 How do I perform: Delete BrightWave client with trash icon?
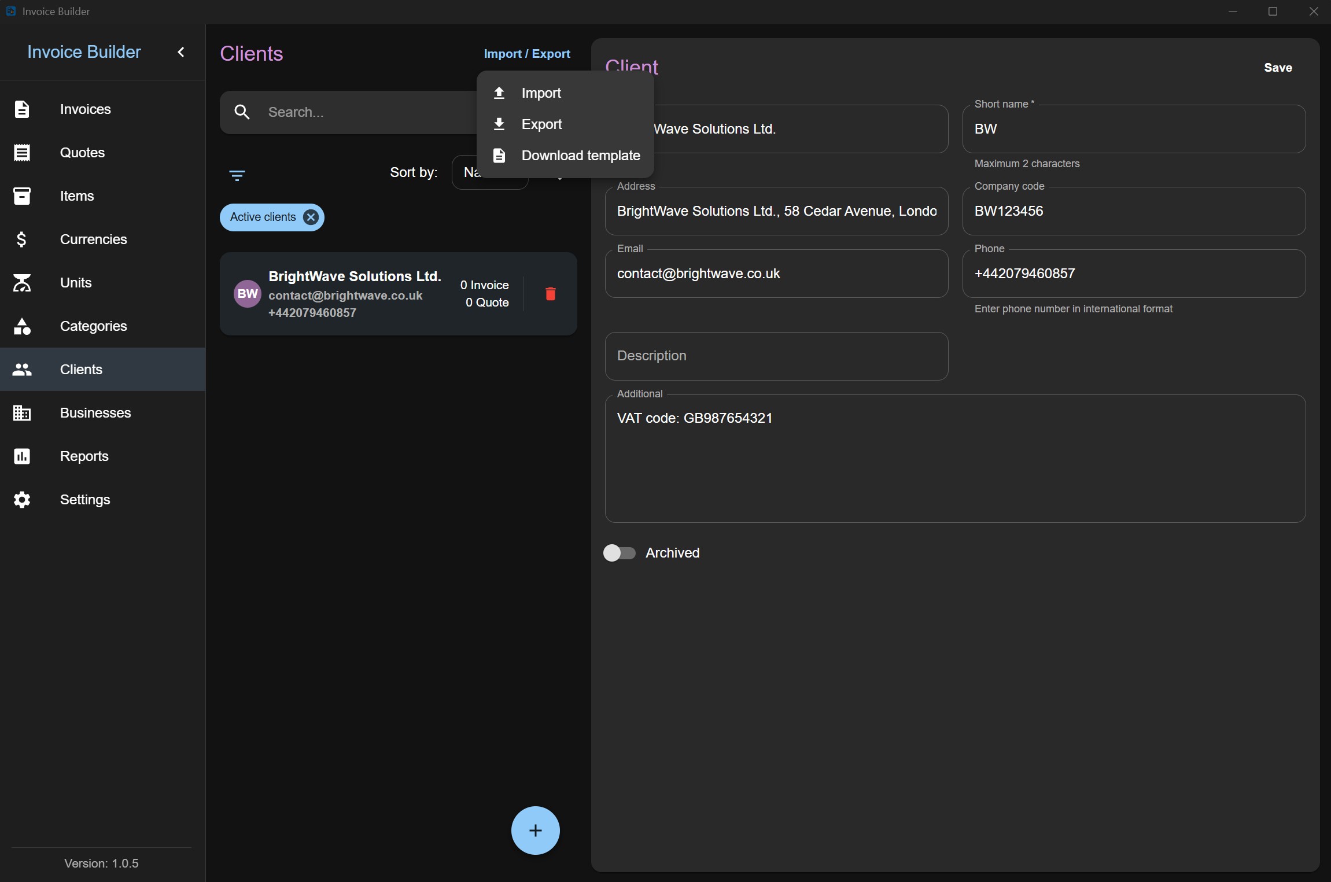551,294
